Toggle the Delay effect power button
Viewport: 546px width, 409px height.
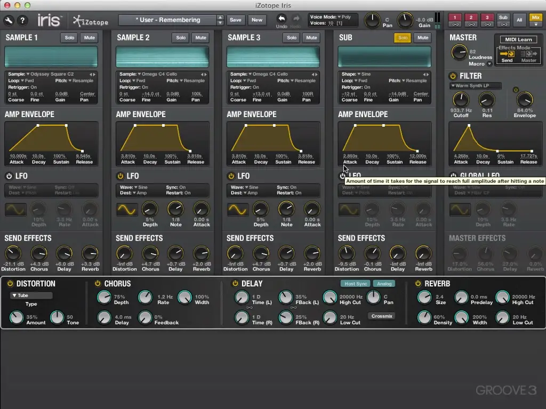tap(235, 283)
